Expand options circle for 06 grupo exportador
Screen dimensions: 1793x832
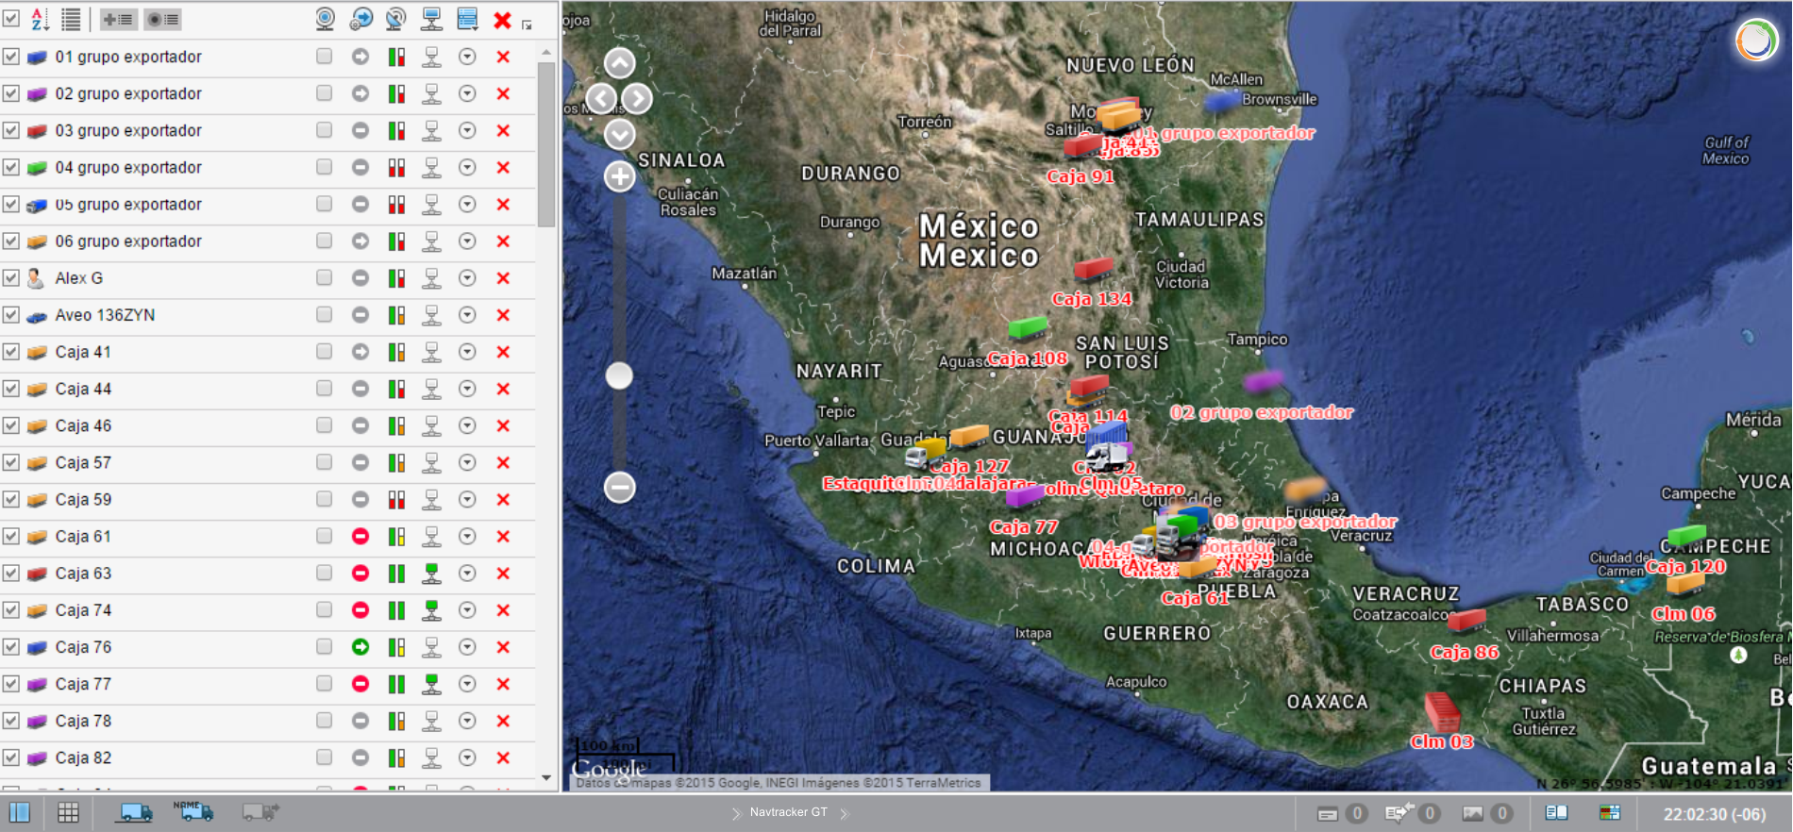[x=467, y=241]
